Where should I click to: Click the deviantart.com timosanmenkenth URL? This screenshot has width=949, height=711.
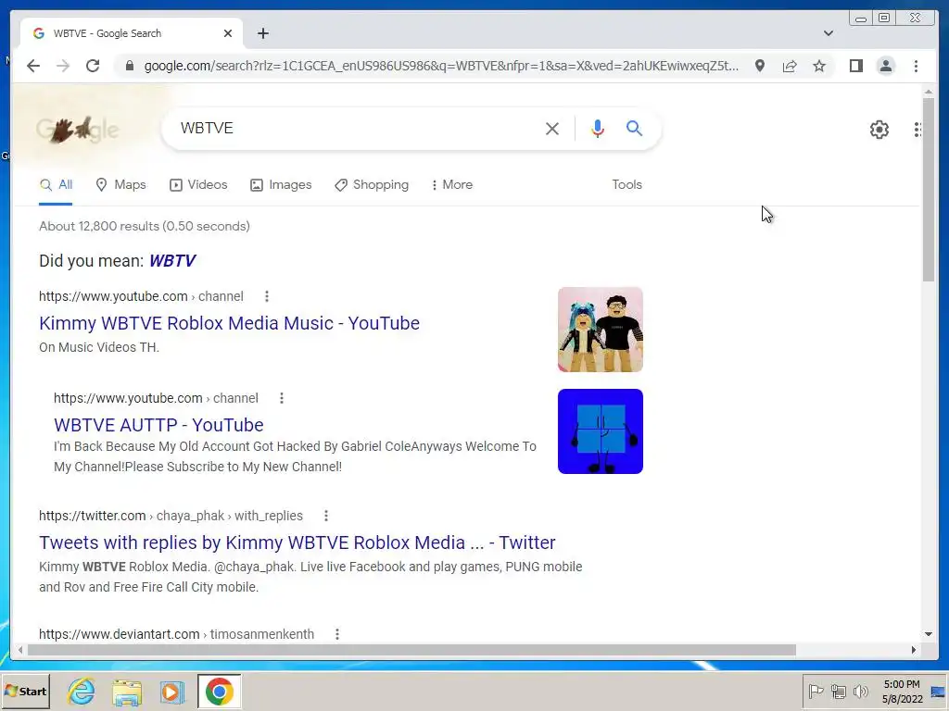point(177,634)
